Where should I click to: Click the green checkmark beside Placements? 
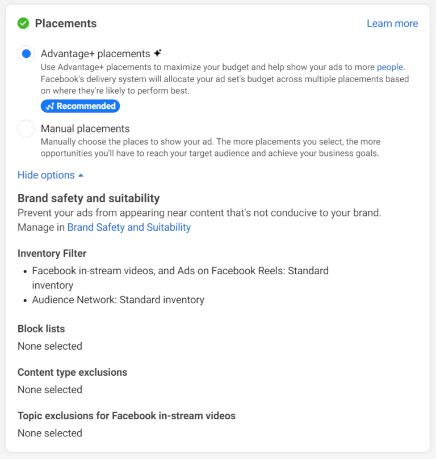23,23
